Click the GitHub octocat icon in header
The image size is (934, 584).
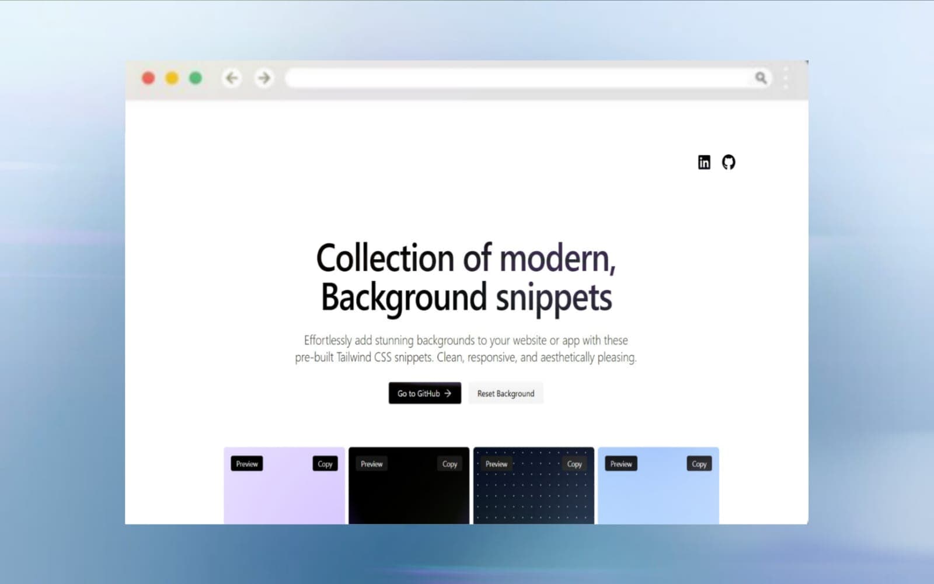(729, 162)
